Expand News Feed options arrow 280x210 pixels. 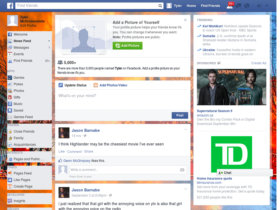49,41
